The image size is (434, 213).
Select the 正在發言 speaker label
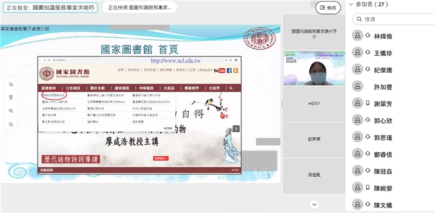pos(50,8)
